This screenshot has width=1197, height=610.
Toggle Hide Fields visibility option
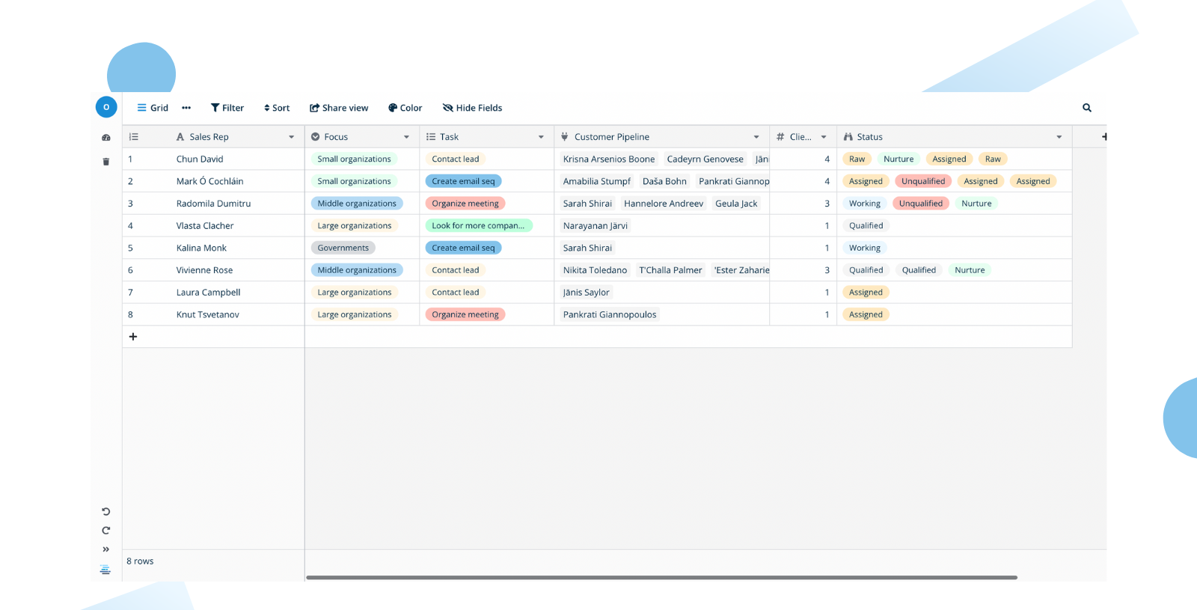472,108
